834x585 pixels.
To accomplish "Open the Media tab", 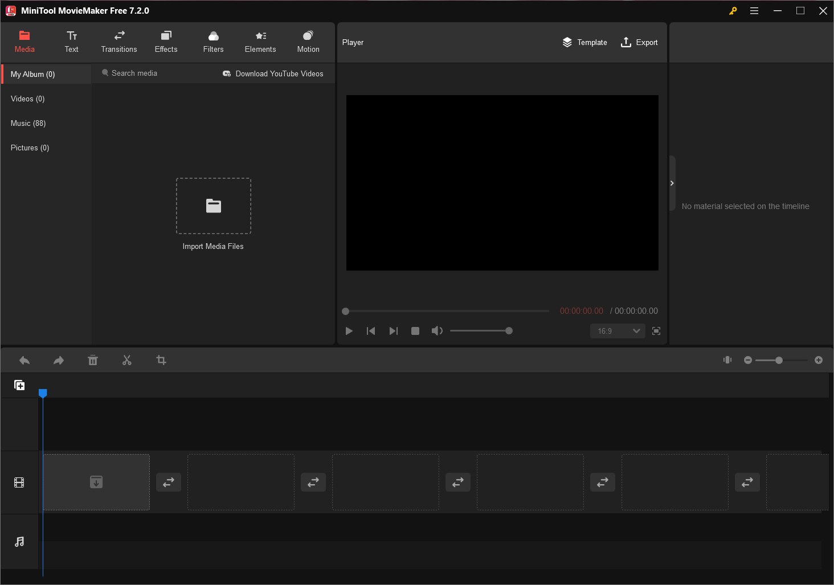I will (24, 42).
